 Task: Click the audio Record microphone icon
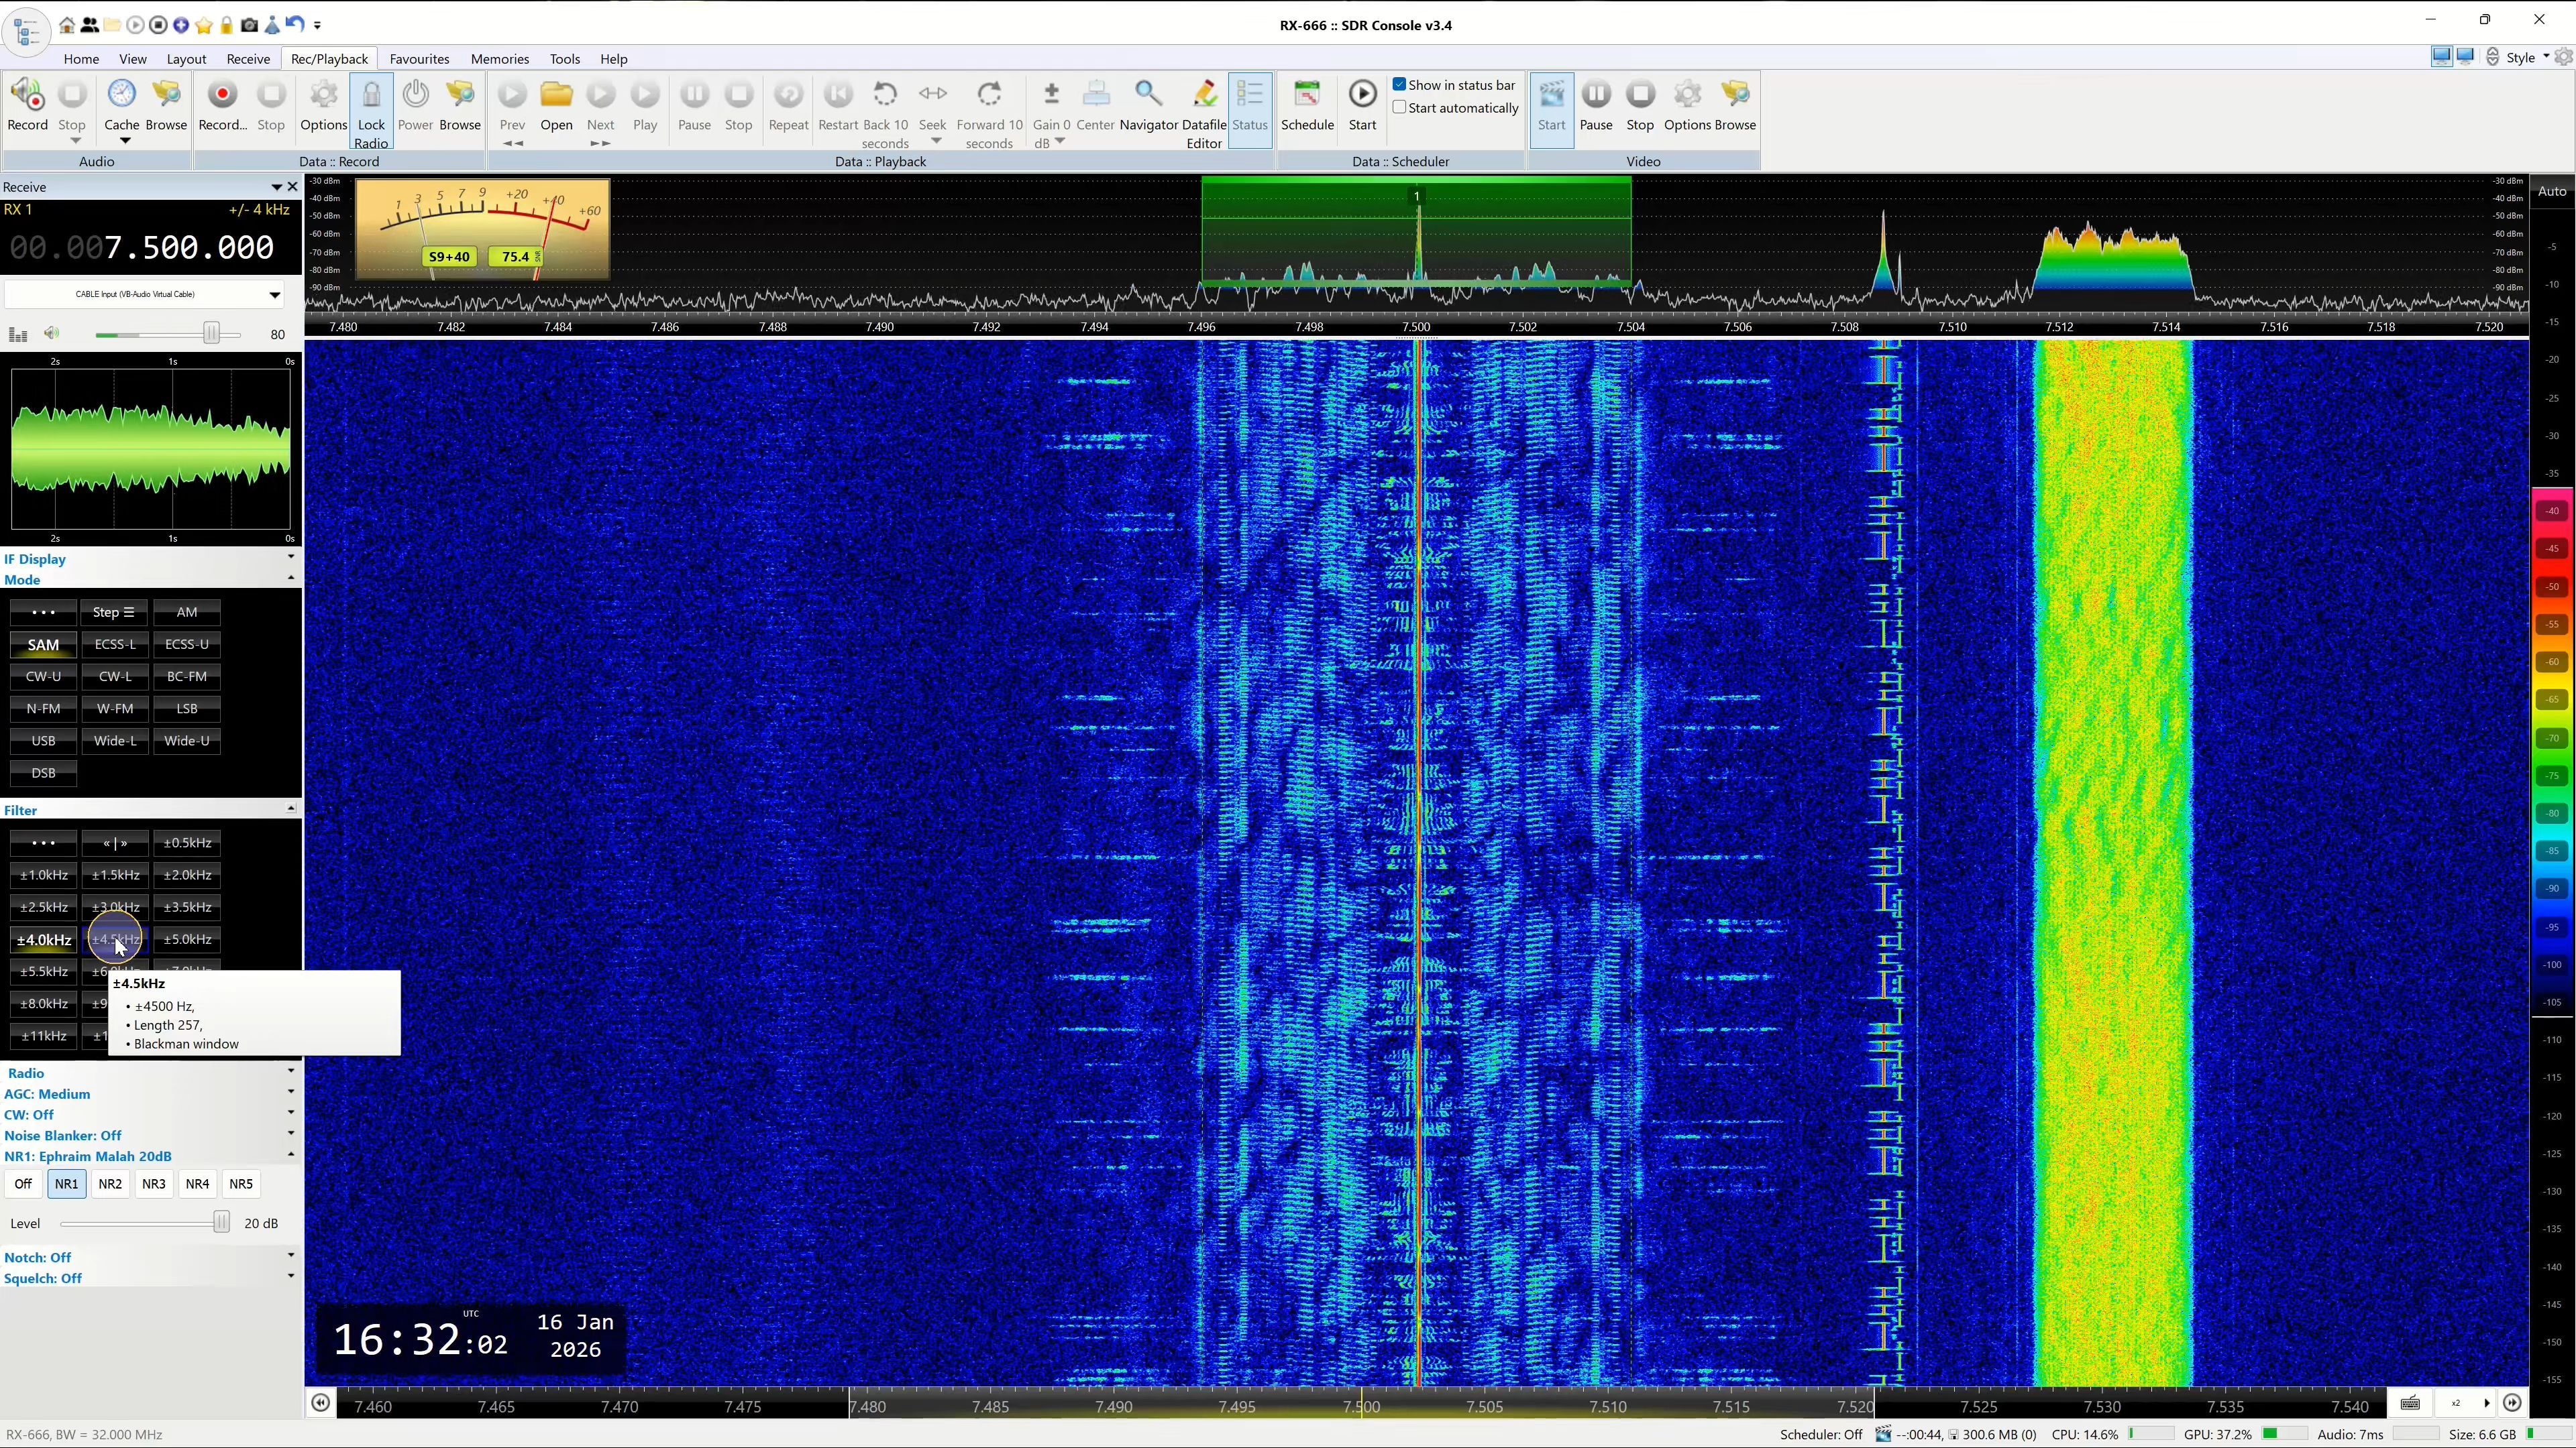27,96
